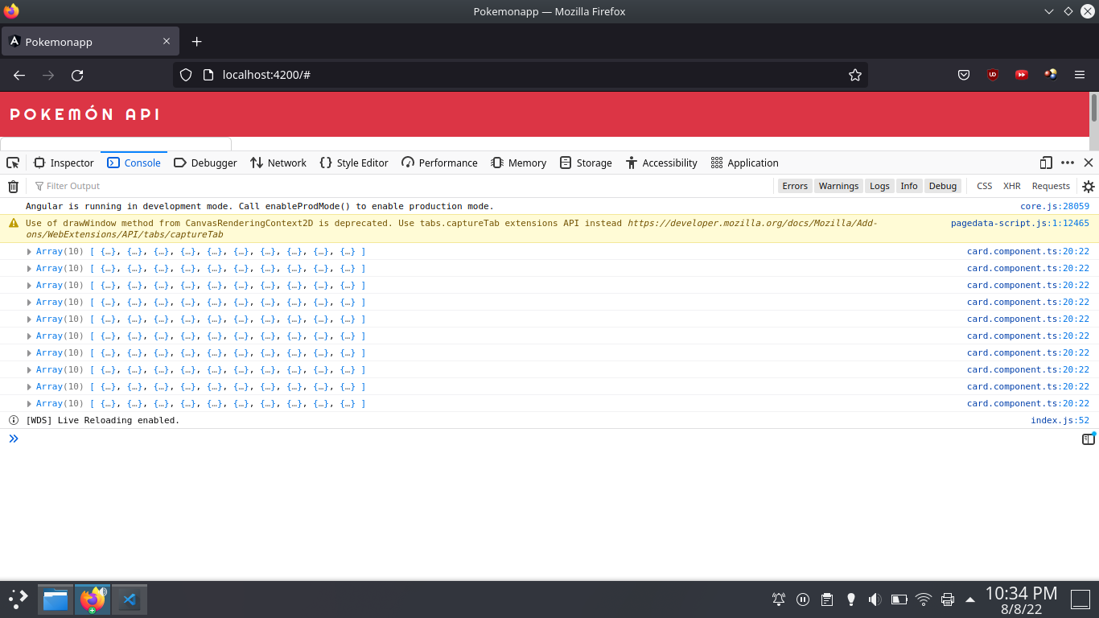Expand the first Array(10) log entry
Viewport: 1099px width, 618px height.
coord(30,251)
